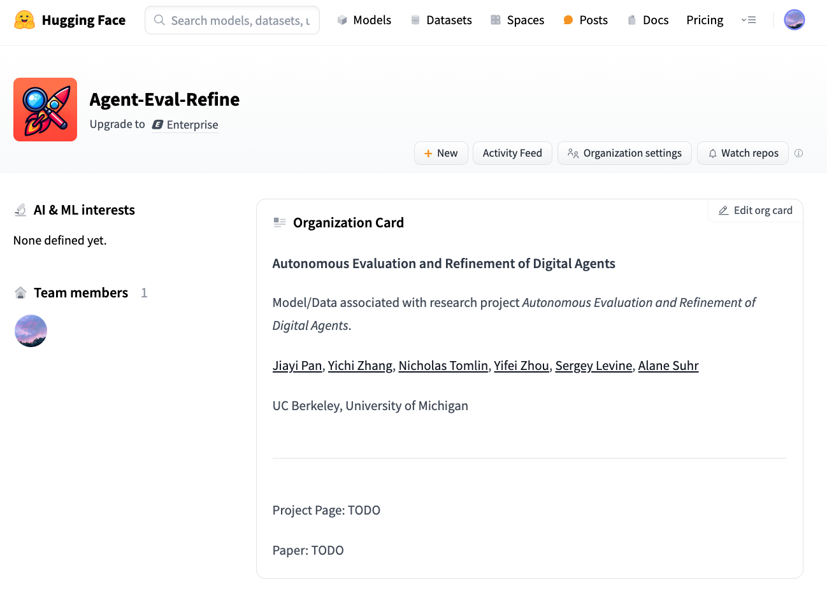Open the Docs page
Image resolution: width=827 pixels, height=598 pixels.
[648, 20]
